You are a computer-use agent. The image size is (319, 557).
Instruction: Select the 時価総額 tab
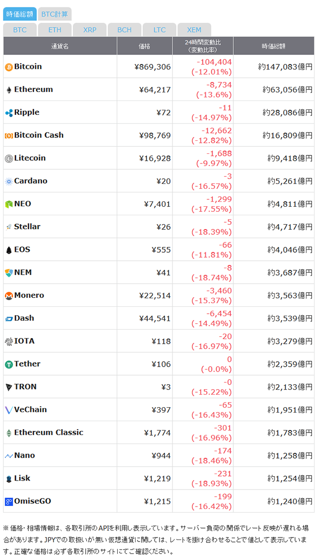[x=19, y=14]
